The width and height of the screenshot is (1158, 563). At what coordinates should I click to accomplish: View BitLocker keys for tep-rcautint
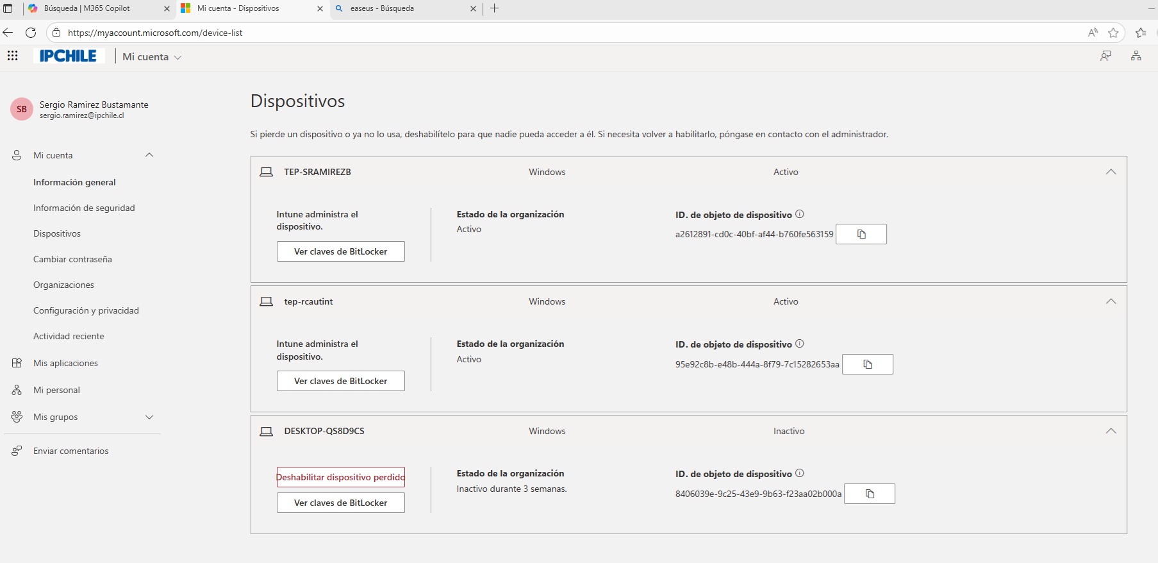340,381
